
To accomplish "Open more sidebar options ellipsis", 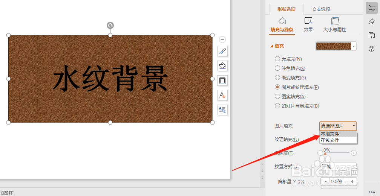I will click(372, 192).
